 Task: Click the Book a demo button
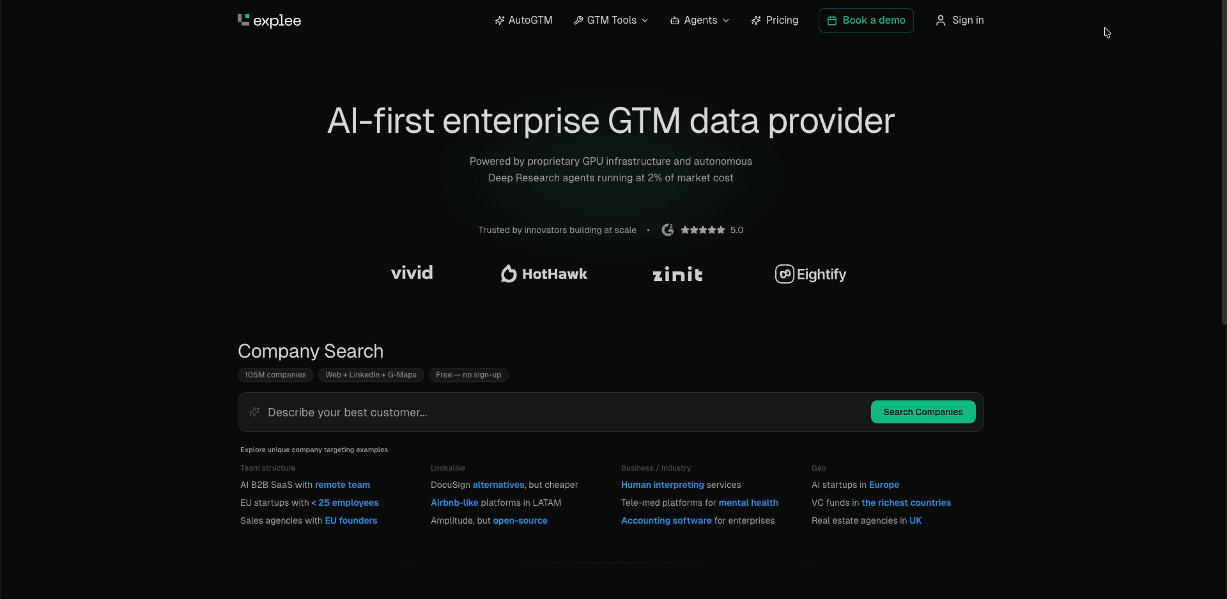(866, 20)
